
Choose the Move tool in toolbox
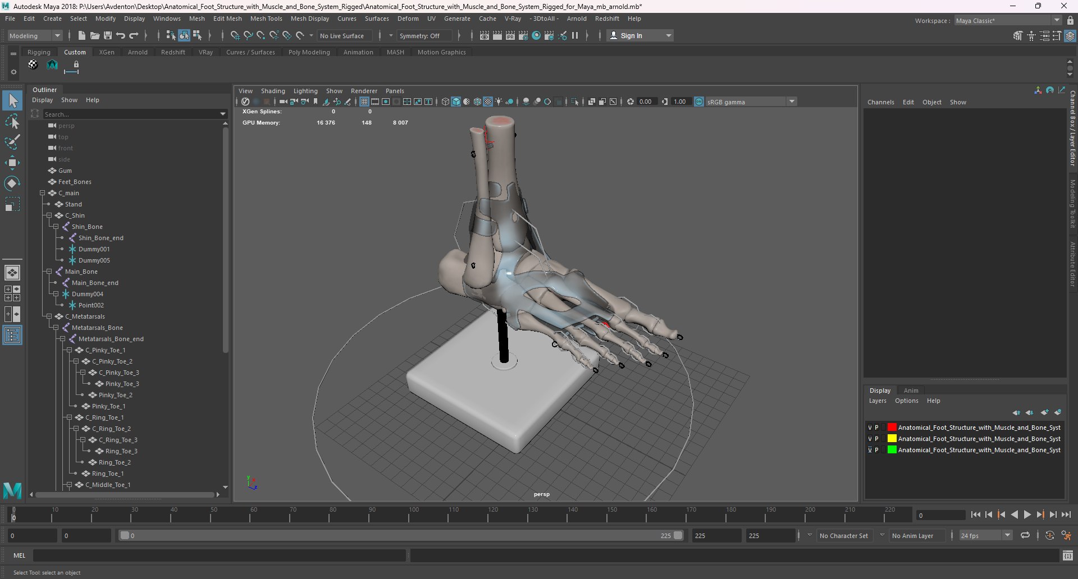[x=12, y=163]
